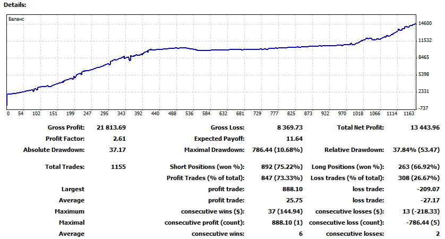Select the 5398 y-axis value
Image resolution: width=445 pixels, height=239 pixels.
[x=424, y=74]
